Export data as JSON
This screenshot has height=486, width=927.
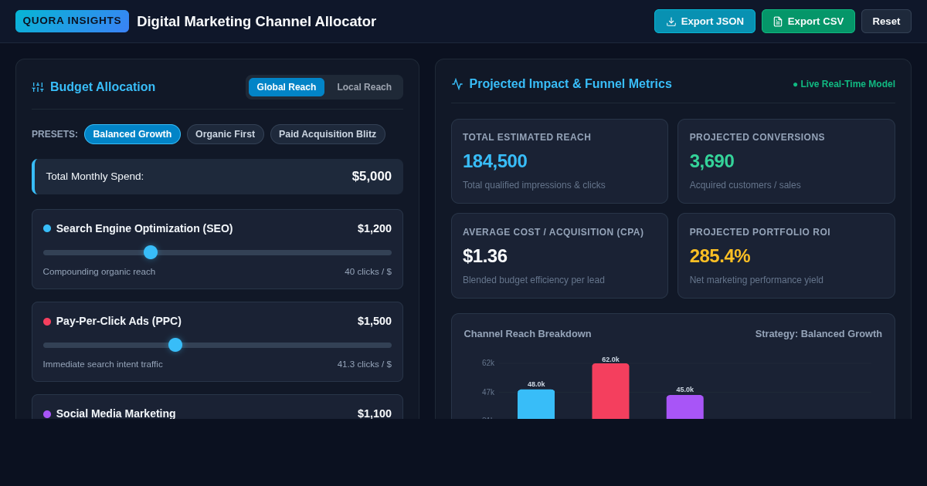click(x=705, y=21)
